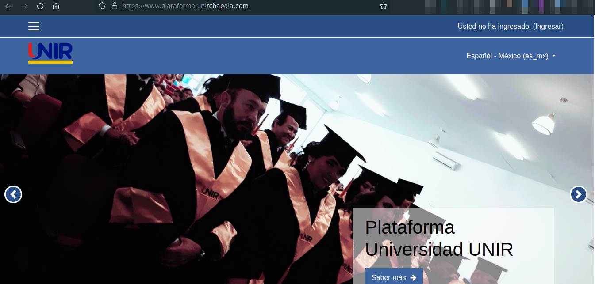Click 'Usted no ha ingresado.' text
This screenshot has height=284, width=595.
494,27
